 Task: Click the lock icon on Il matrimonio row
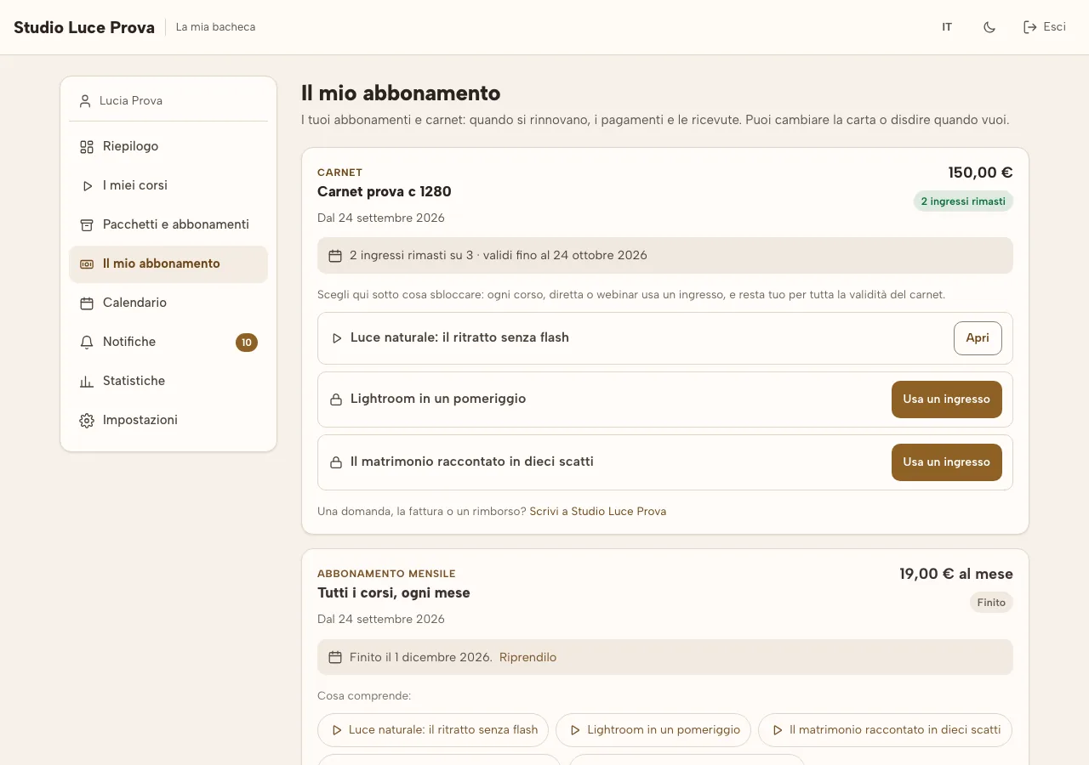click(336, 462)
